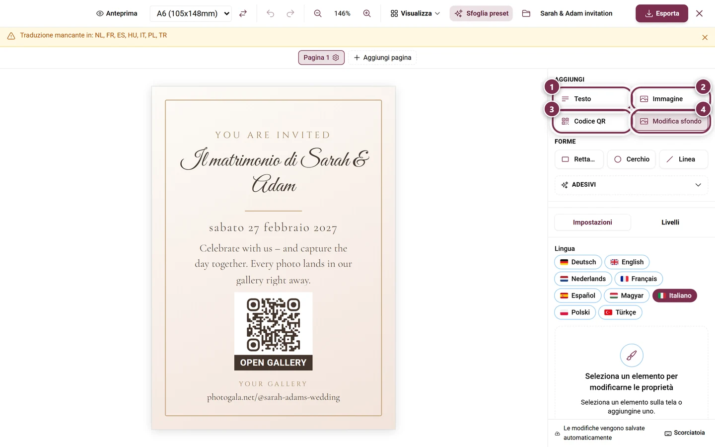Select Italiano language
715x447 pixels.
click(x=675, y=296)
